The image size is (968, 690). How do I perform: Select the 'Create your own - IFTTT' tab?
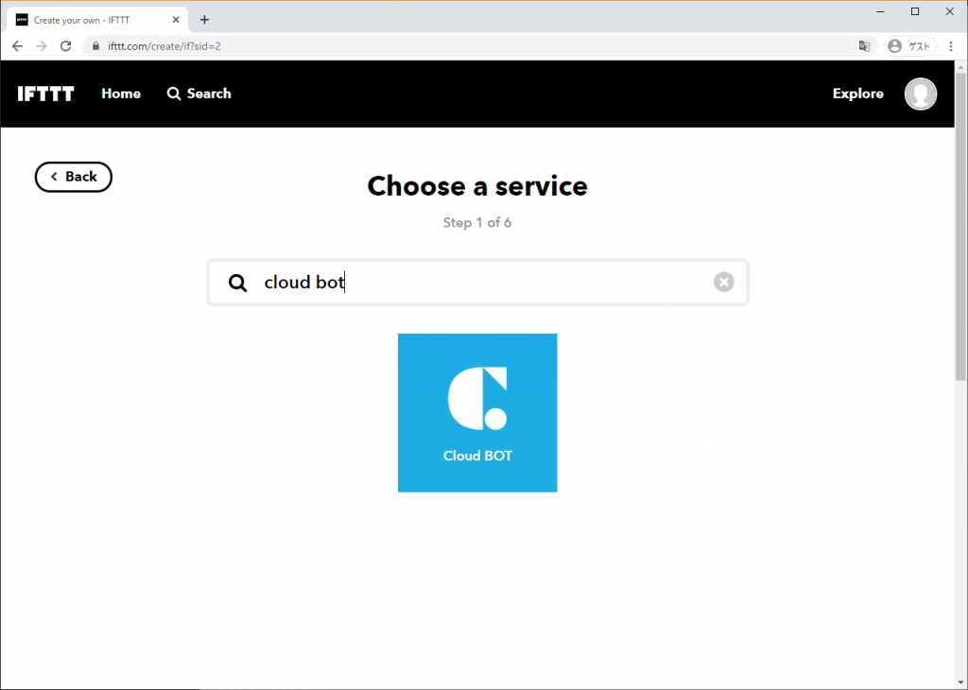(x=97, y=20)
